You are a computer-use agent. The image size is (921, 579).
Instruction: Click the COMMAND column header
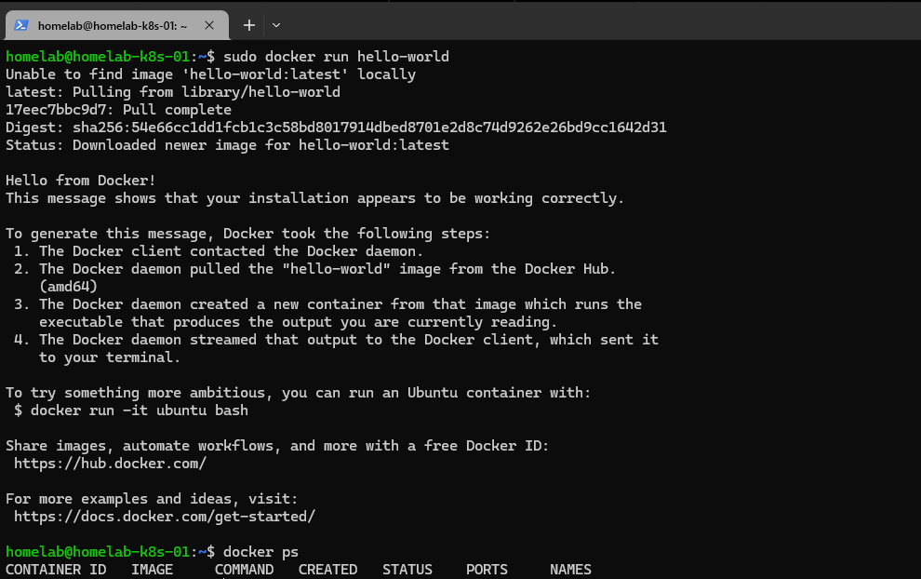pyautogui.click(x=244, y=570)
